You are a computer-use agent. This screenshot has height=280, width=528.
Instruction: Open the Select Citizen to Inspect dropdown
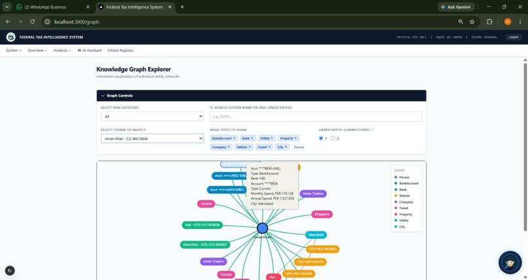[152, 139]
